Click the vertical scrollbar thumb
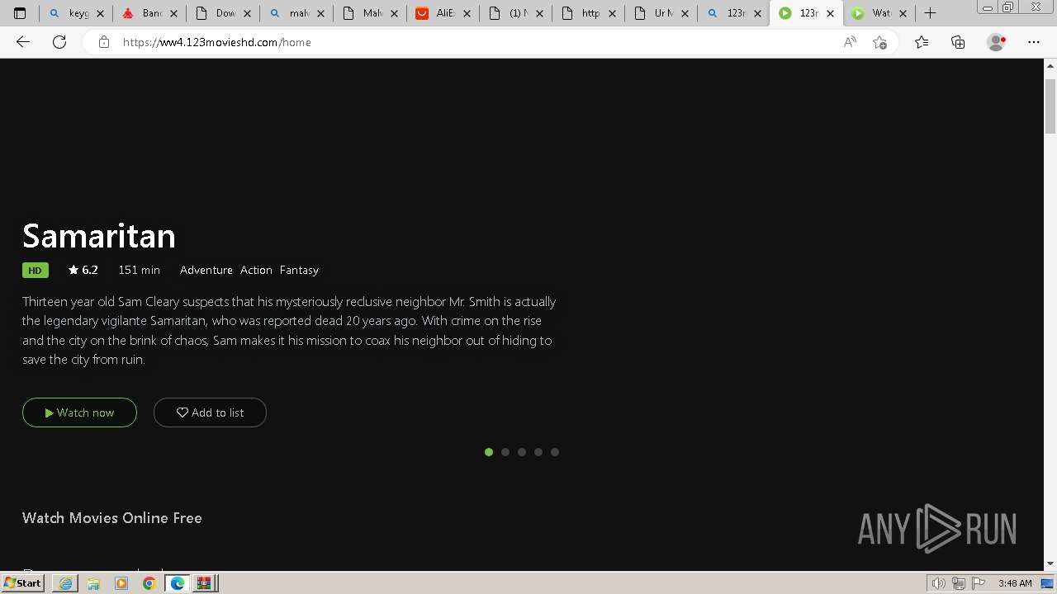 coord(1050,106)
